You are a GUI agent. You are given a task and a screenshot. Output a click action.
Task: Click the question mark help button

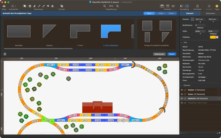coord(5,54)
